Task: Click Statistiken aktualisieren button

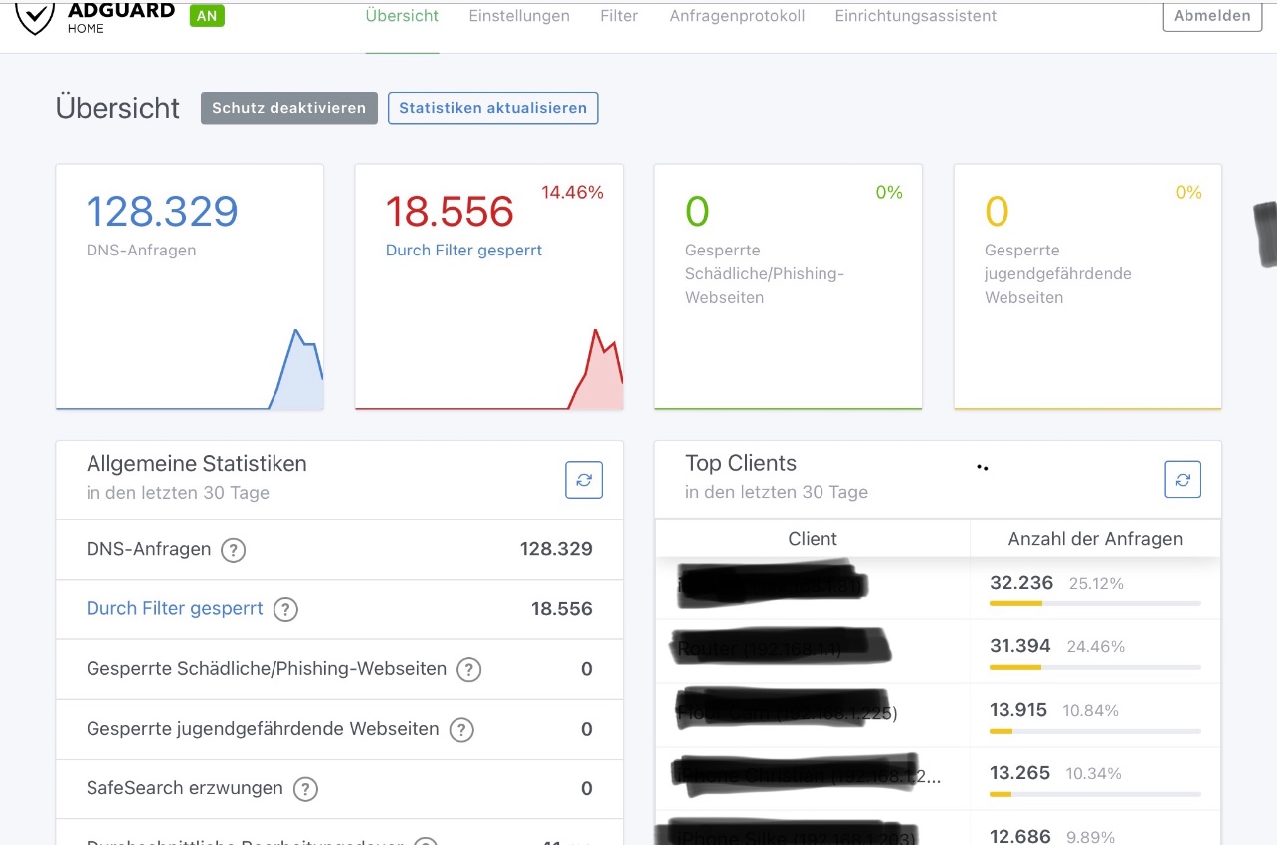Action: [492, 108]
